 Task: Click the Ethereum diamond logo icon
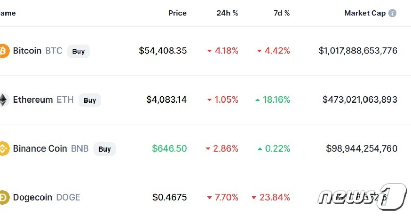3,100
